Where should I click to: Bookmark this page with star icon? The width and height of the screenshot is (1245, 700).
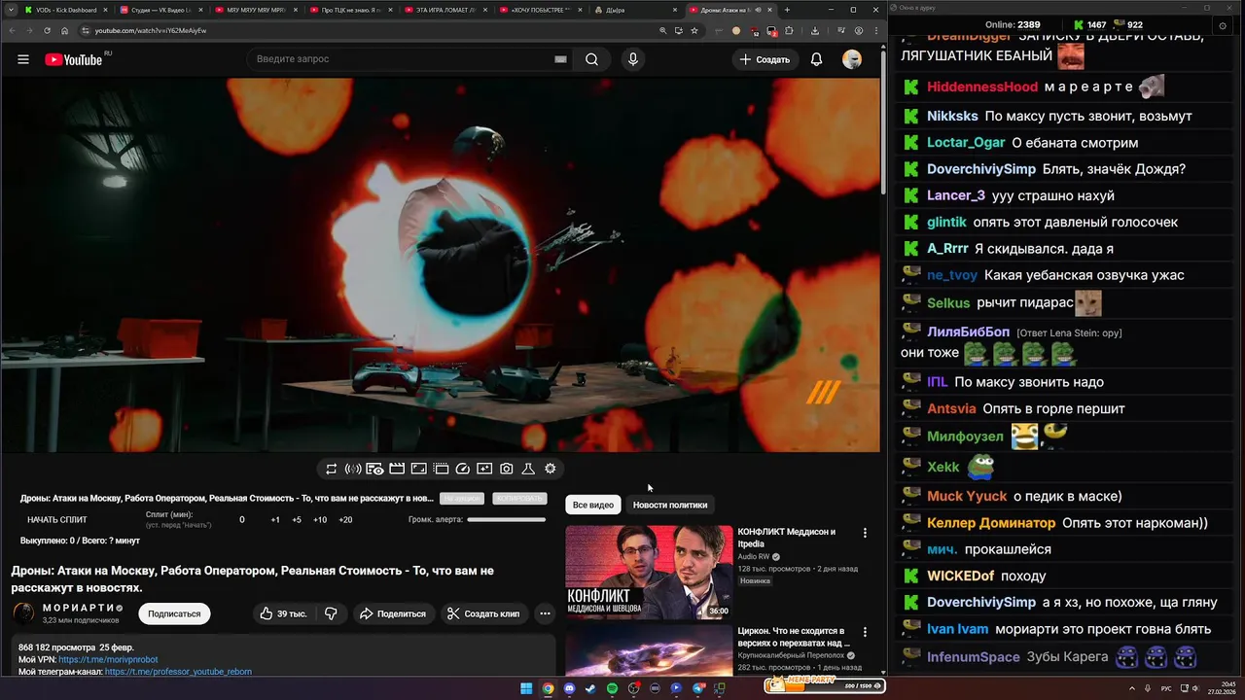(694, 30)
